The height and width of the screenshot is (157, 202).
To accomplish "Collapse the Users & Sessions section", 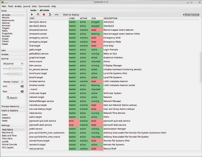I will pos(13,111).
